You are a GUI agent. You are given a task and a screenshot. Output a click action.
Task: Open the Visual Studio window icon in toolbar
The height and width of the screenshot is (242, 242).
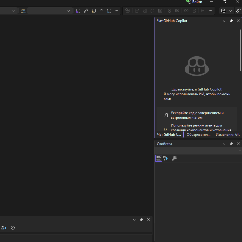[78, 11]
